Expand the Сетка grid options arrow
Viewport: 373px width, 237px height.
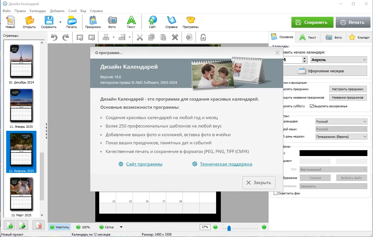click(121, 227)
